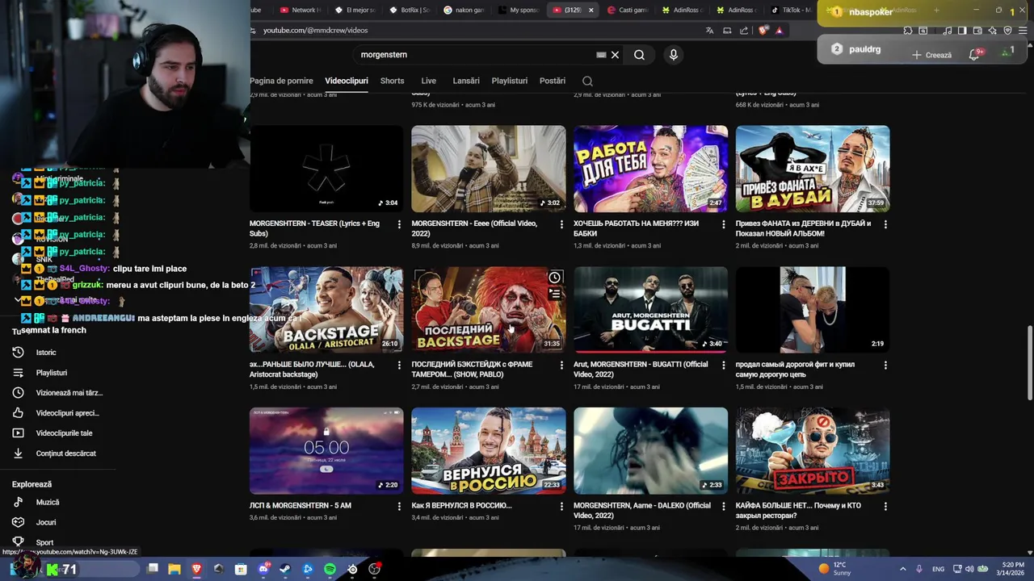Image resolution: width=1034 pixels, height=581 pixels.
Task: Switch to the TikTok browser tab
Action: [x=791, y=10]
